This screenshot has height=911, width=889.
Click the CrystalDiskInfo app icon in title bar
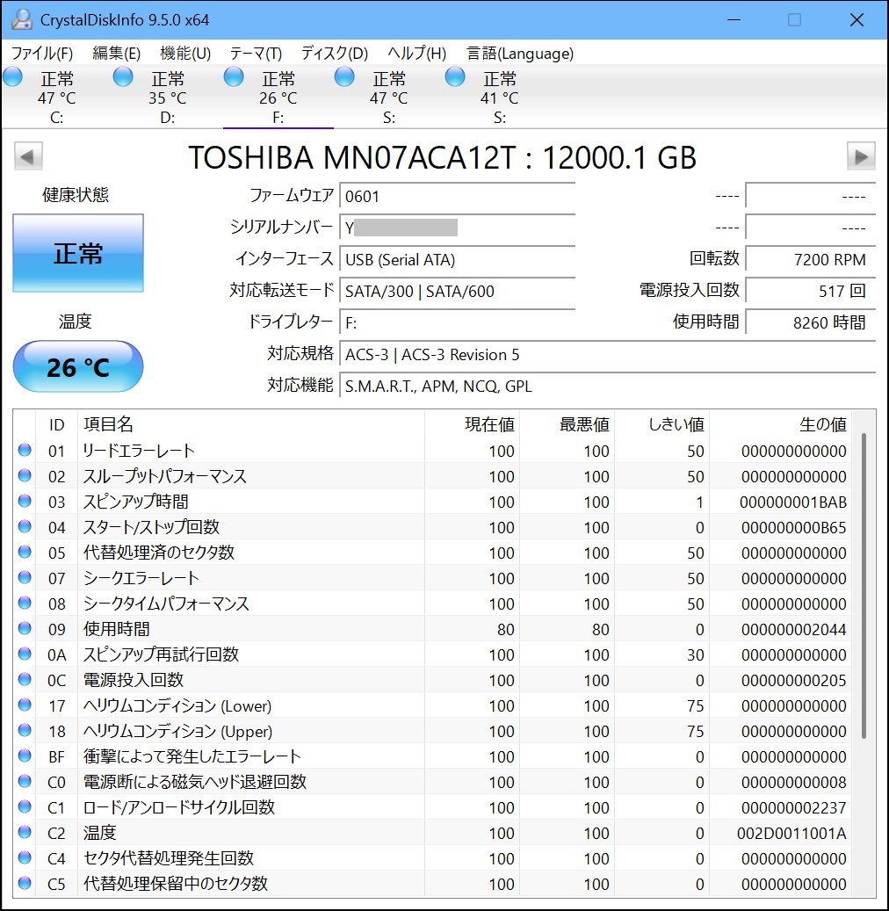(21, 19)
